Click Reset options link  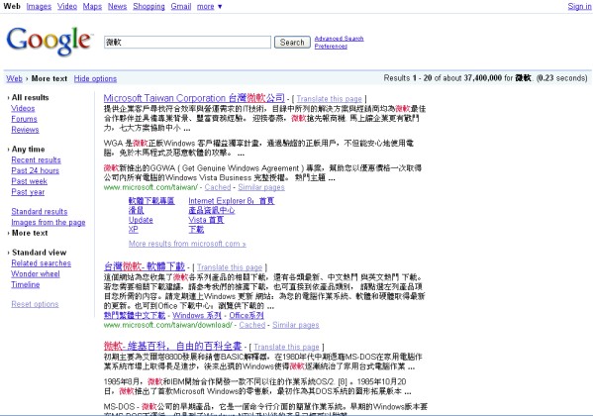[35, 304]
